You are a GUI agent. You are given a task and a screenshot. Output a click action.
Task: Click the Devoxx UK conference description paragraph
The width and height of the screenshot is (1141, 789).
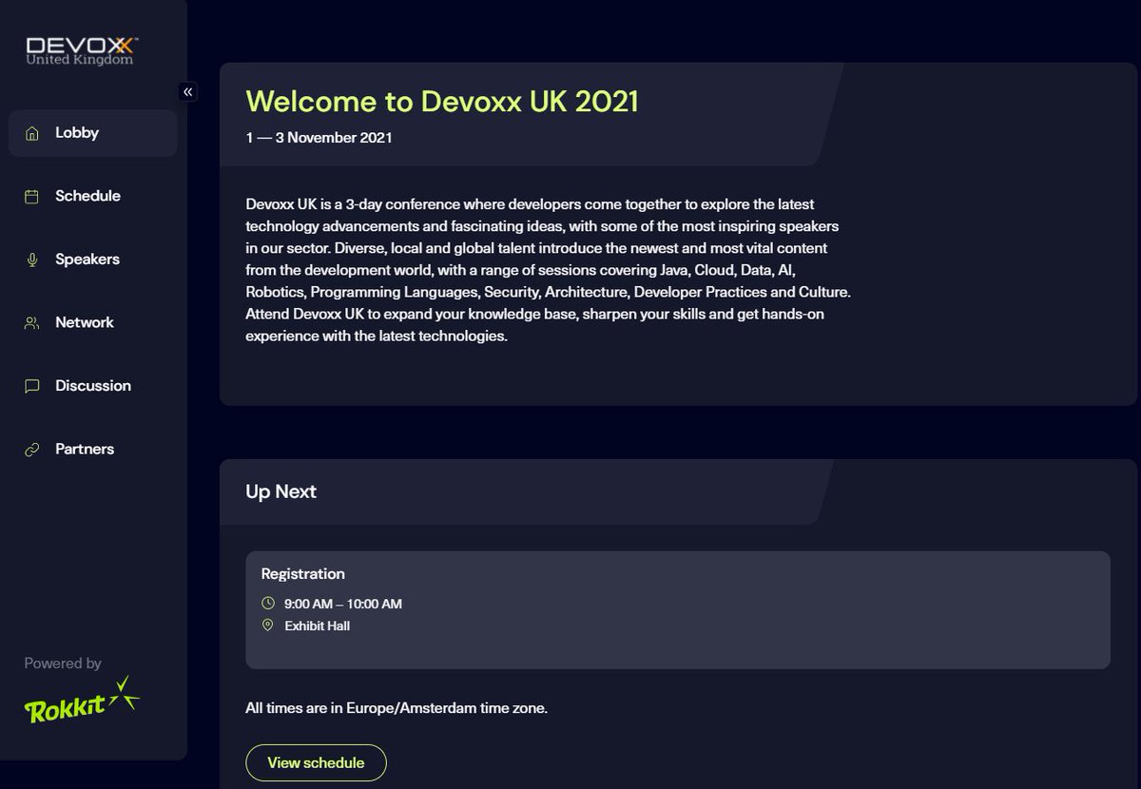548,270
